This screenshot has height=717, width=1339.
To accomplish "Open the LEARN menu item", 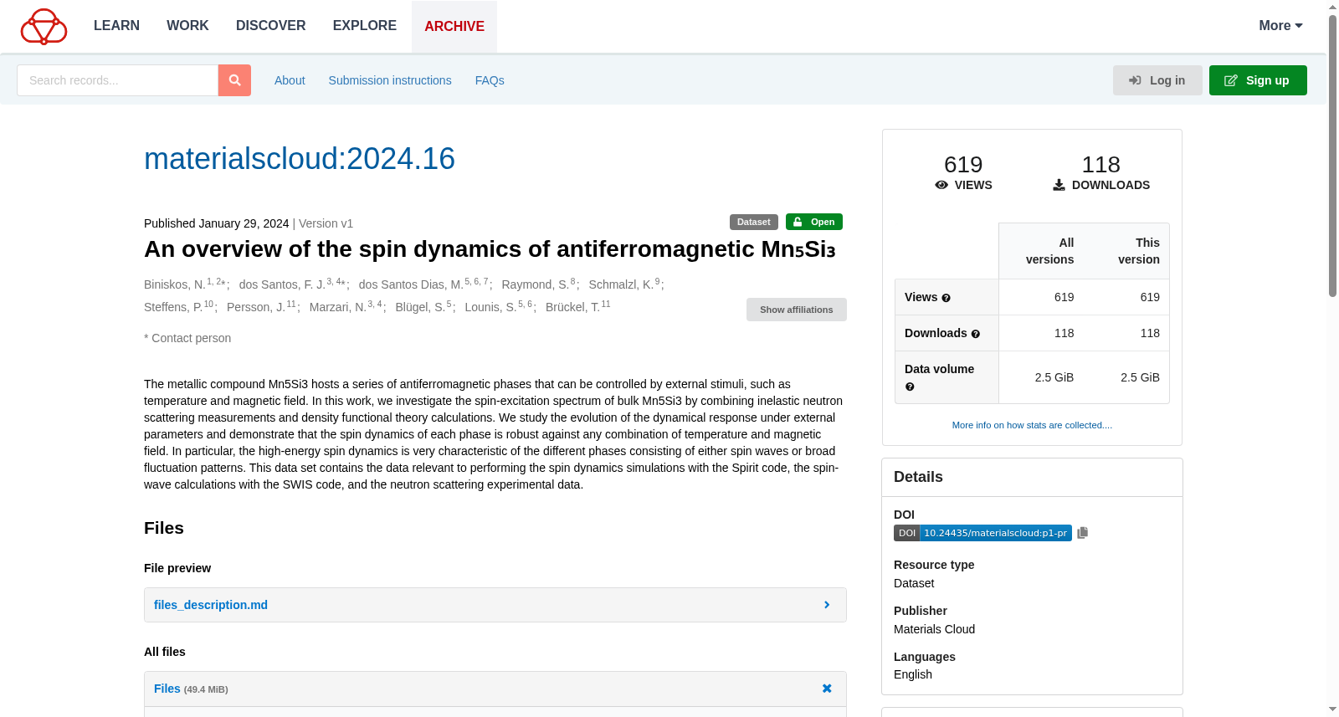I will tap(116, 26).
